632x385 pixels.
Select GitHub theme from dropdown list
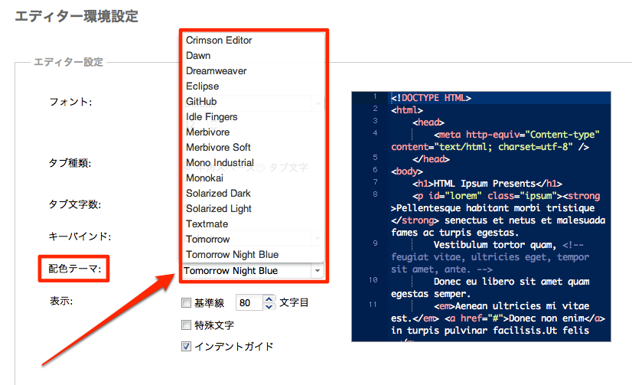click(201, 102)
